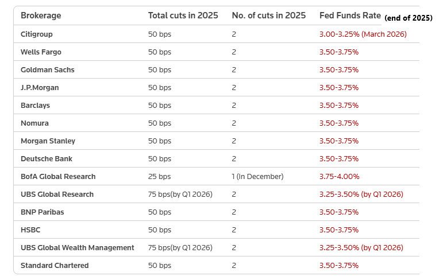Select BofA's 25 bps total cuts cell
The image size is (443, 276).
(159, 176)
